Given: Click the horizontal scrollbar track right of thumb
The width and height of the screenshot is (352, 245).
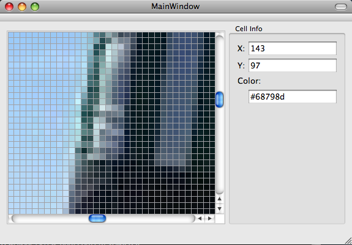Looking at the screenshot, I should tap(150, 218).
